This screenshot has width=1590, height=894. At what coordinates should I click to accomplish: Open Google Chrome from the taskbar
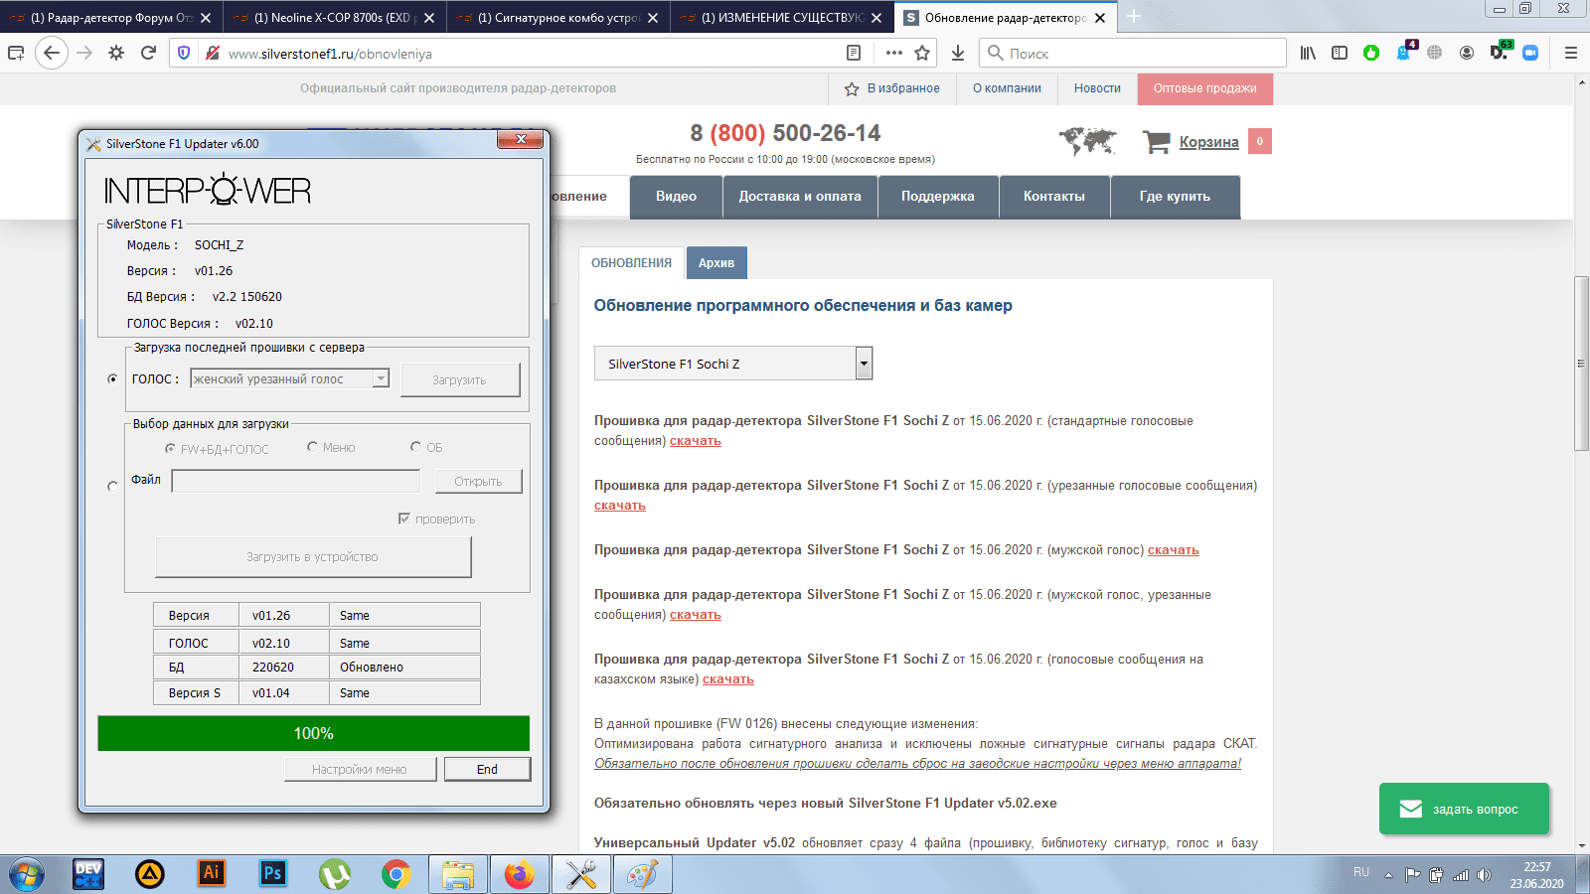pos(396,874)
